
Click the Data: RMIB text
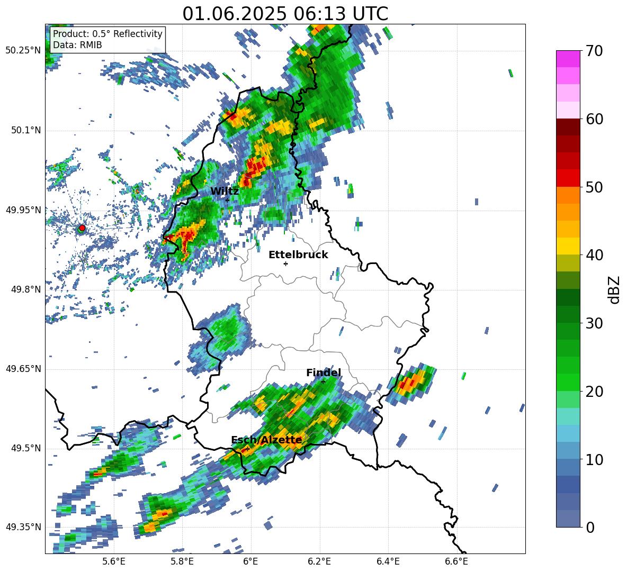click(77, 45)
